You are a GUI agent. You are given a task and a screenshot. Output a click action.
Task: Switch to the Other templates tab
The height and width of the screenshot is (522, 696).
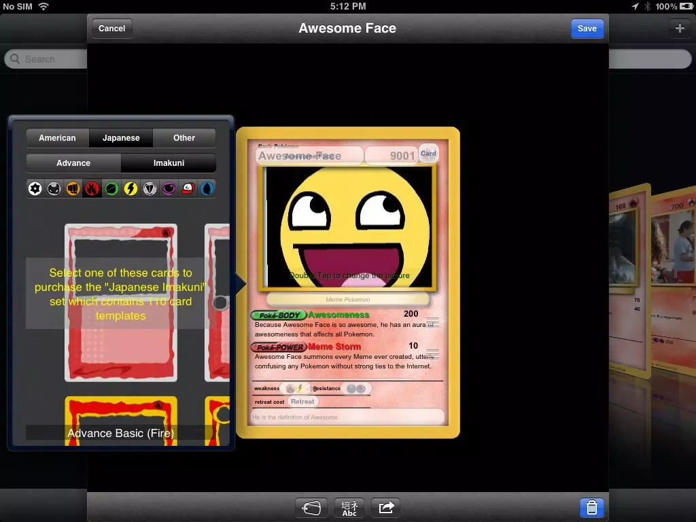tap(184, 138)
